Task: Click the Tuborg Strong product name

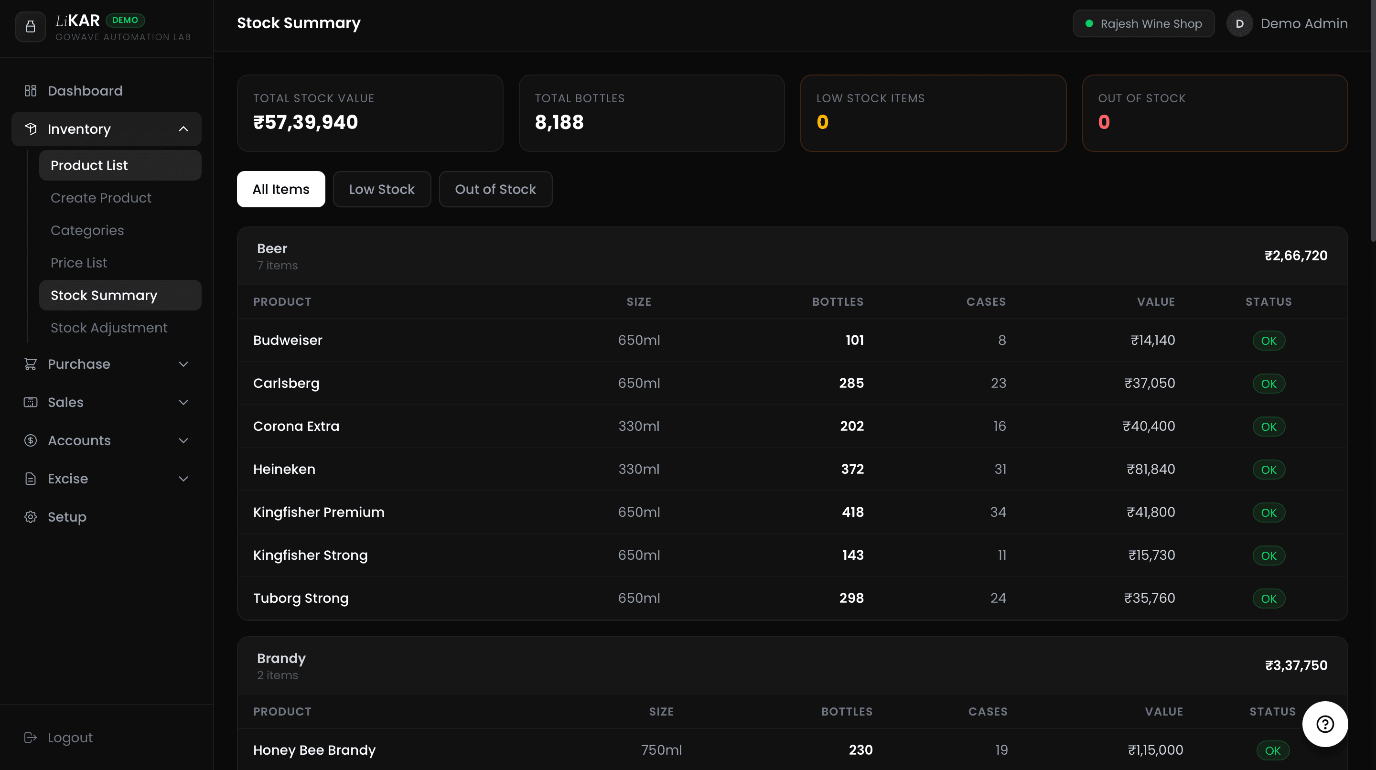Action: 301,598
